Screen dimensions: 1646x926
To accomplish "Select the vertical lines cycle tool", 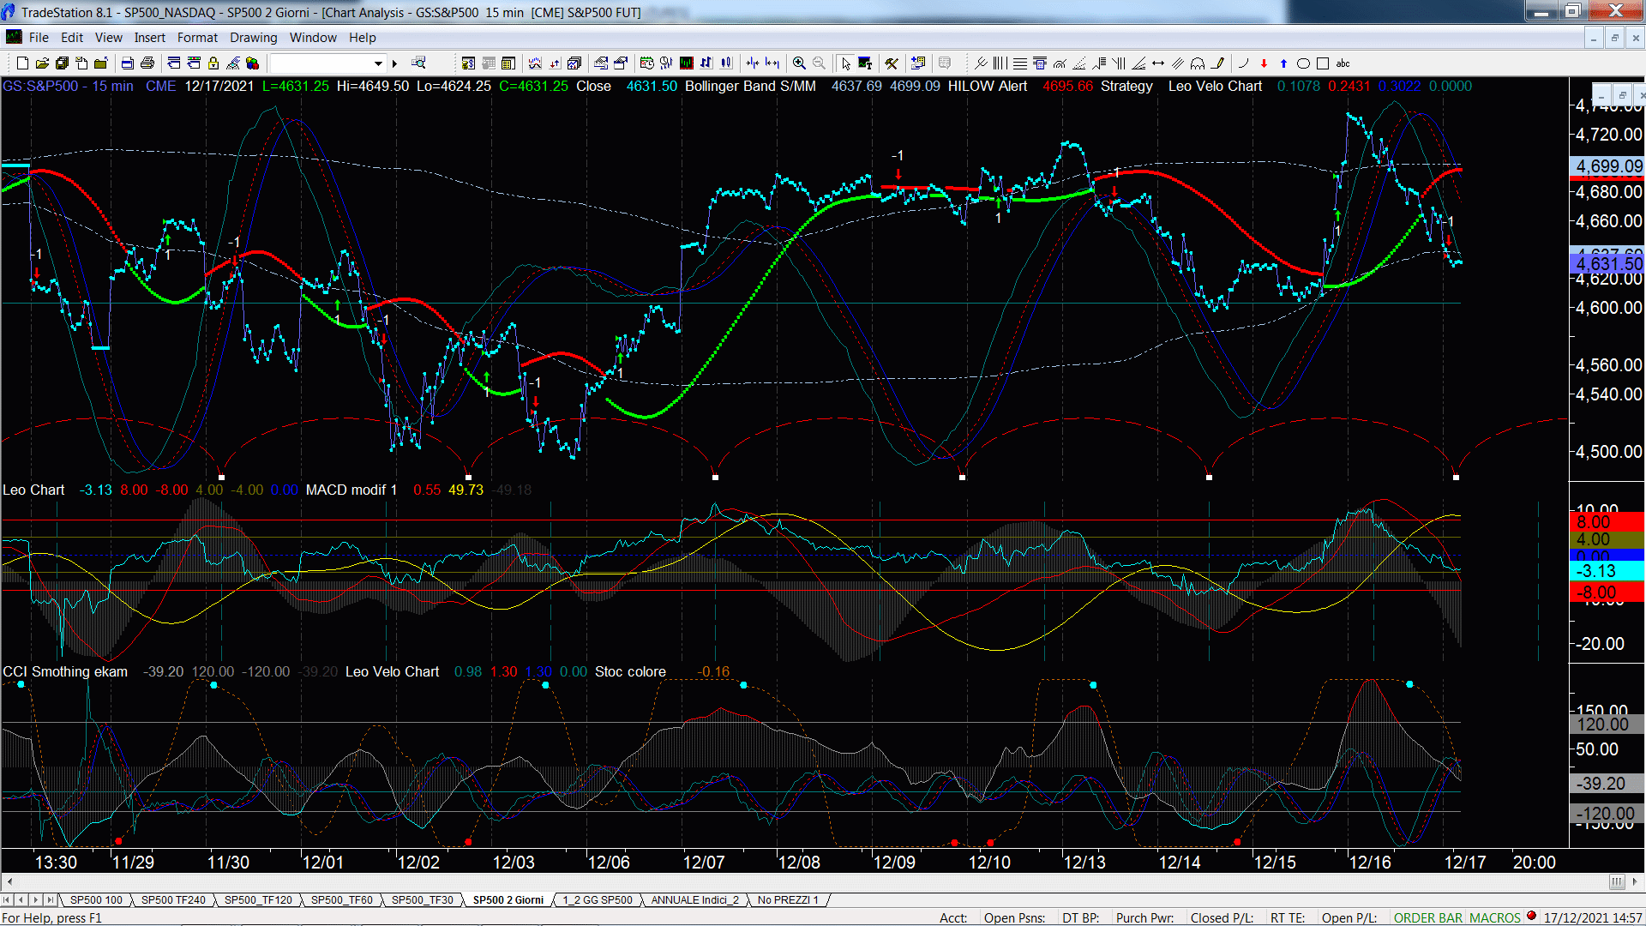I will 1000,63.
